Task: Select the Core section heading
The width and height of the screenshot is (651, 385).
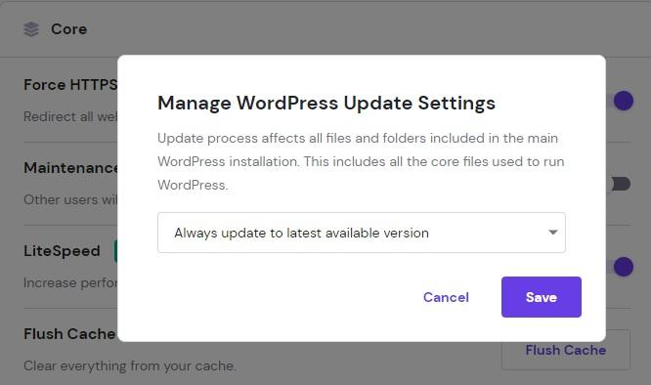Action: pyautogui.click(x=69, y=29)
